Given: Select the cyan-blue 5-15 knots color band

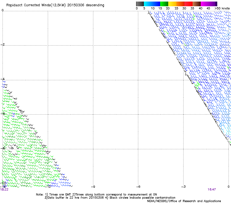Looking at the screenshot, I should pos(152,4).
